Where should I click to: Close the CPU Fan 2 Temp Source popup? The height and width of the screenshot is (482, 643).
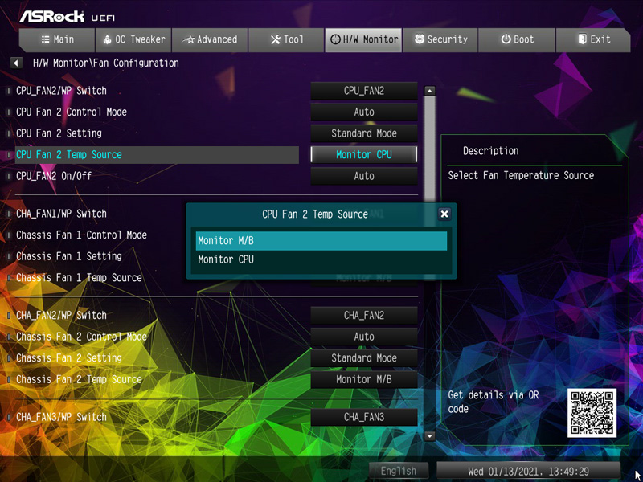pos(444,214)
